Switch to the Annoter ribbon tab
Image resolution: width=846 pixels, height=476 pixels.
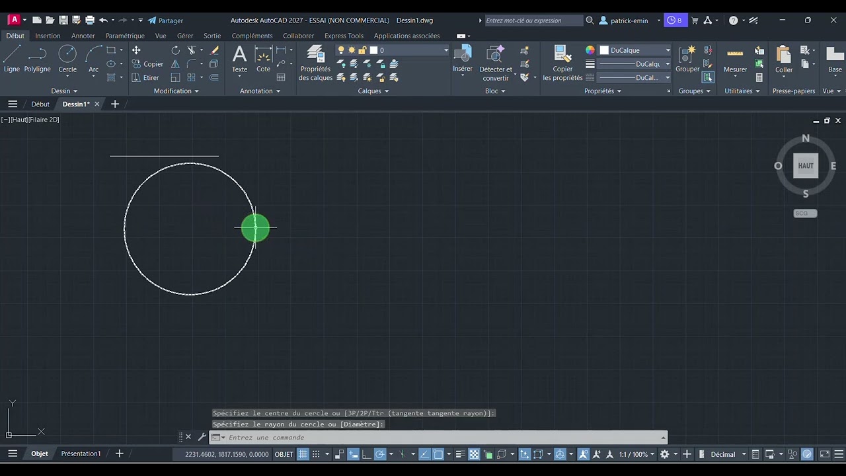83,36
